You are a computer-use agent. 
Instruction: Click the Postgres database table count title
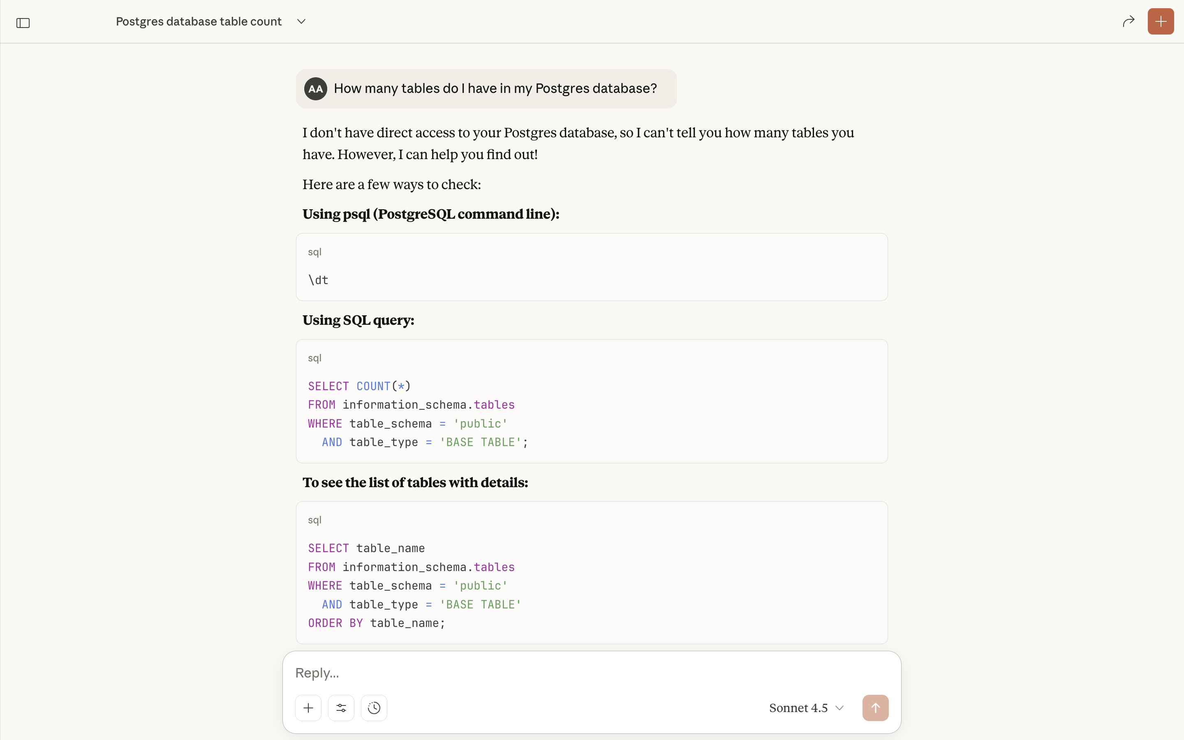point(199,21)
